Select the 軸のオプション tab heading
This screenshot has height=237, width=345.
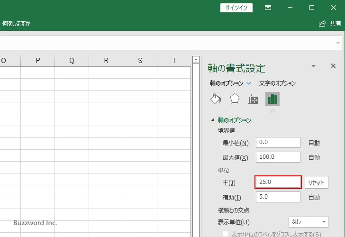pyautogui.click(x=227, y=83)
